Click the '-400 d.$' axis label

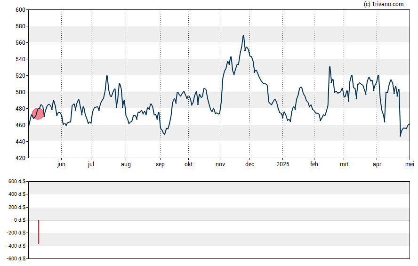pyautogui.click(x=16, y=246)
